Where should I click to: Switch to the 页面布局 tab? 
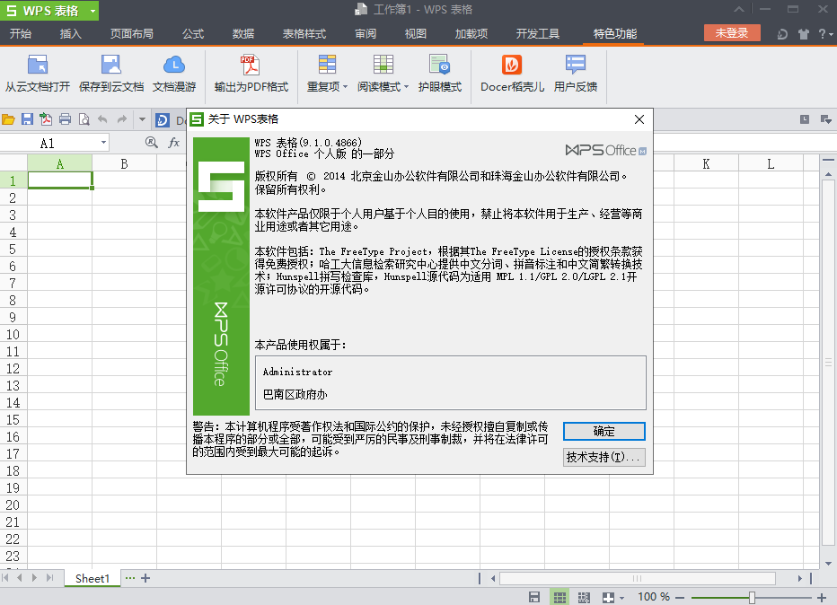[132, 33]
